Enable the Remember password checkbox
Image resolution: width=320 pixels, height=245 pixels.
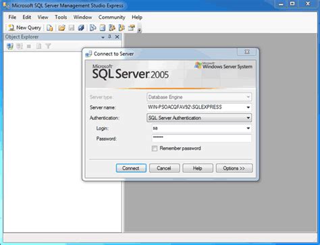(x=155, y=148)
